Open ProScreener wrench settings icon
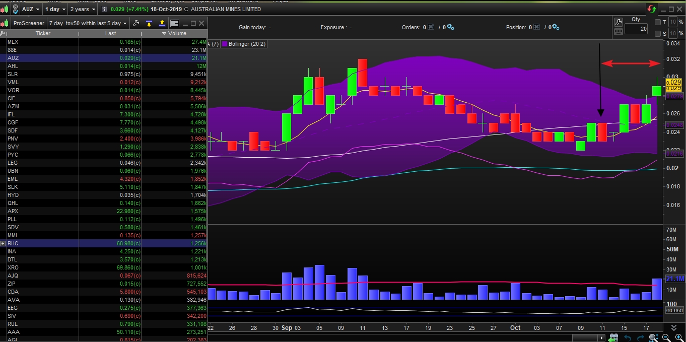This screenshot has width=686, height=342. pos(136,23)
